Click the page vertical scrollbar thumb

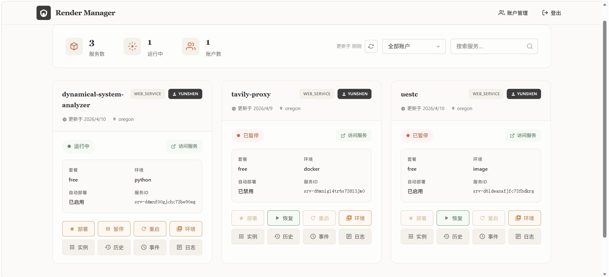[x=605, y=129]
